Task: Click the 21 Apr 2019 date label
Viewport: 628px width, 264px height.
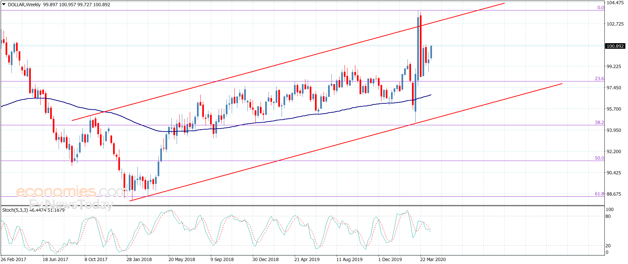Action: [x=307, y=259]
